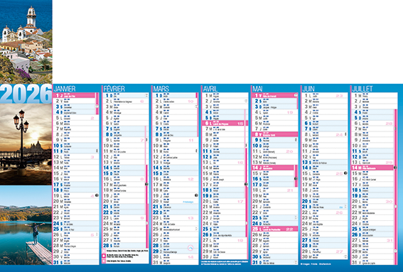Click the MARS month header
The image size is (403, 272).
pyautogui.click(x=161, y=89)
